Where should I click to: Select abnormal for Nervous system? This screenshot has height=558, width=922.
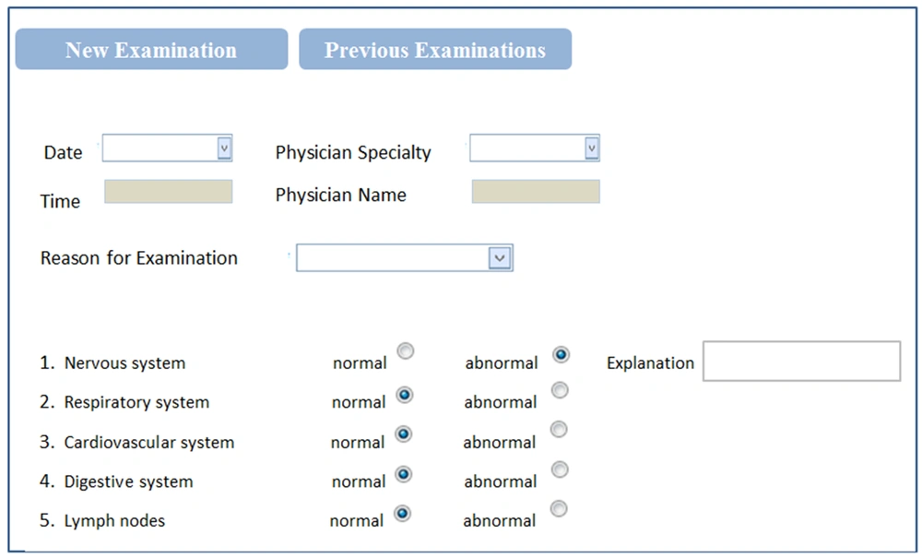[x=560, y=354]
